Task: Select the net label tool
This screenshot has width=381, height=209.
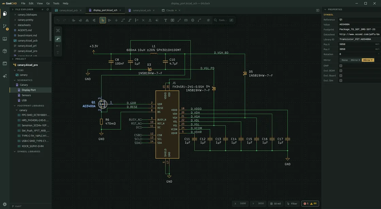Action: pos(150,20)
